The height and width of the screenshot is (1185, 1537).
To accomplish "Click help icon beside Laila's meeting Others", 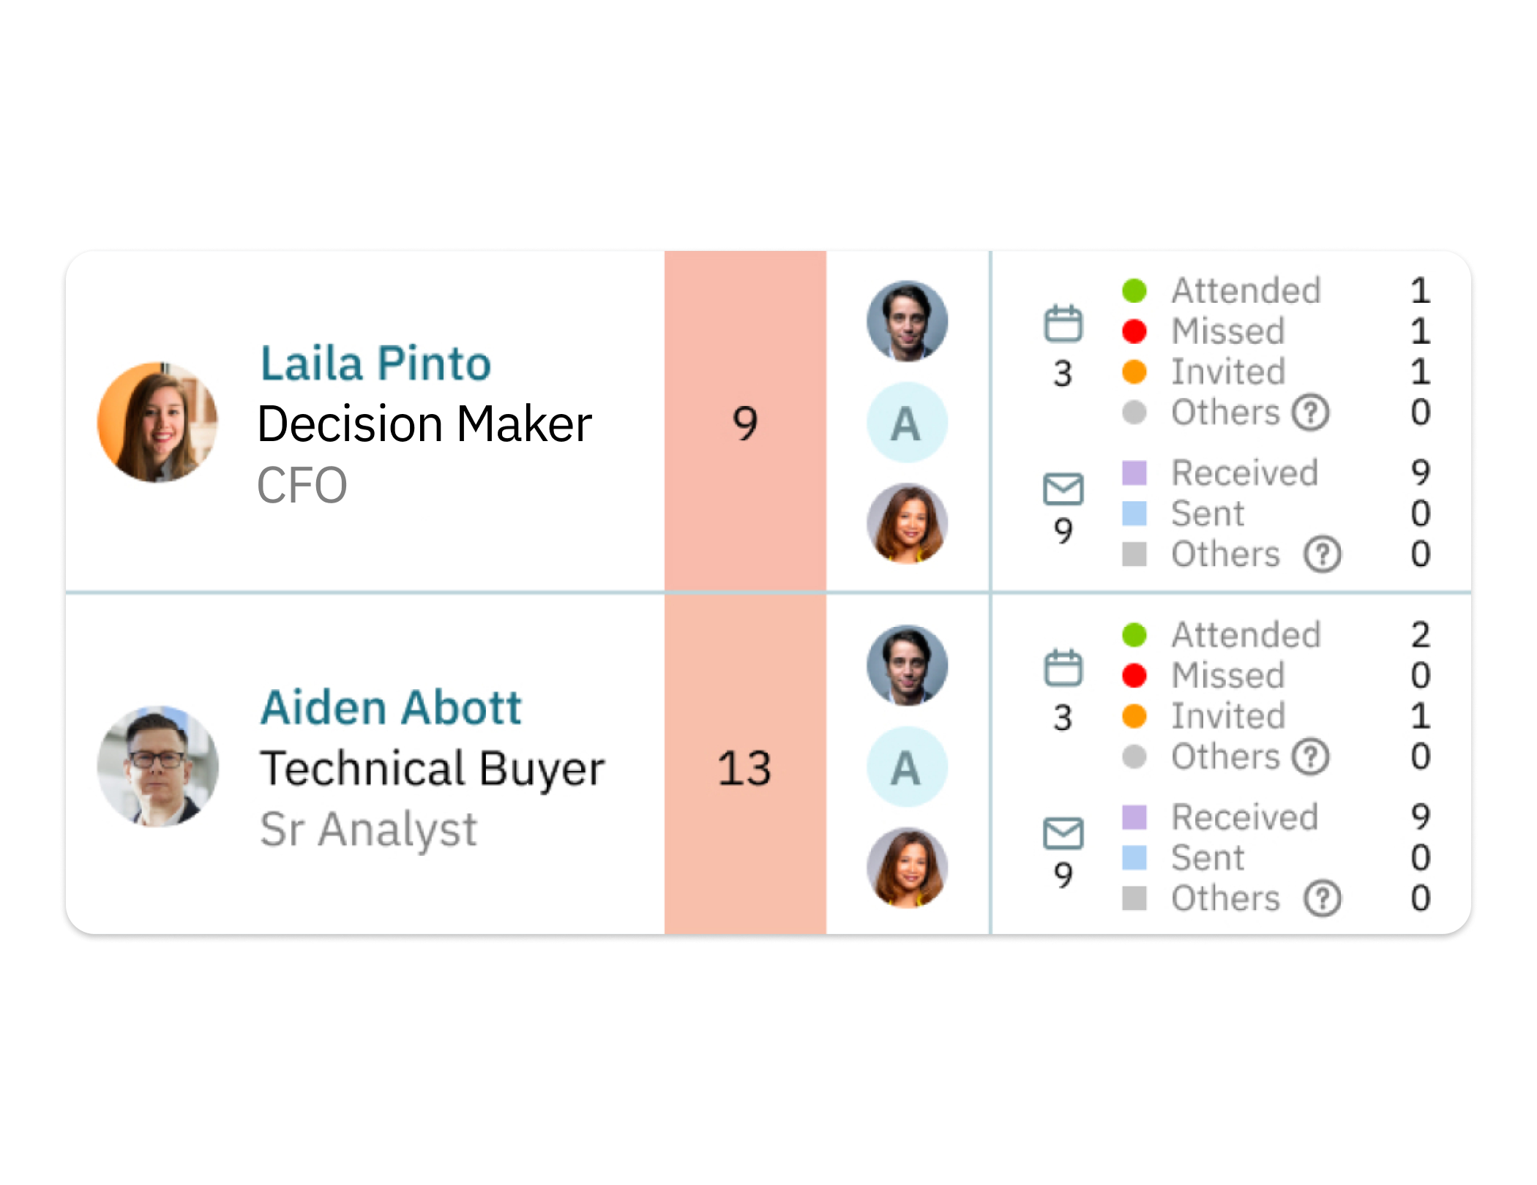I will tap(1310, 413).
